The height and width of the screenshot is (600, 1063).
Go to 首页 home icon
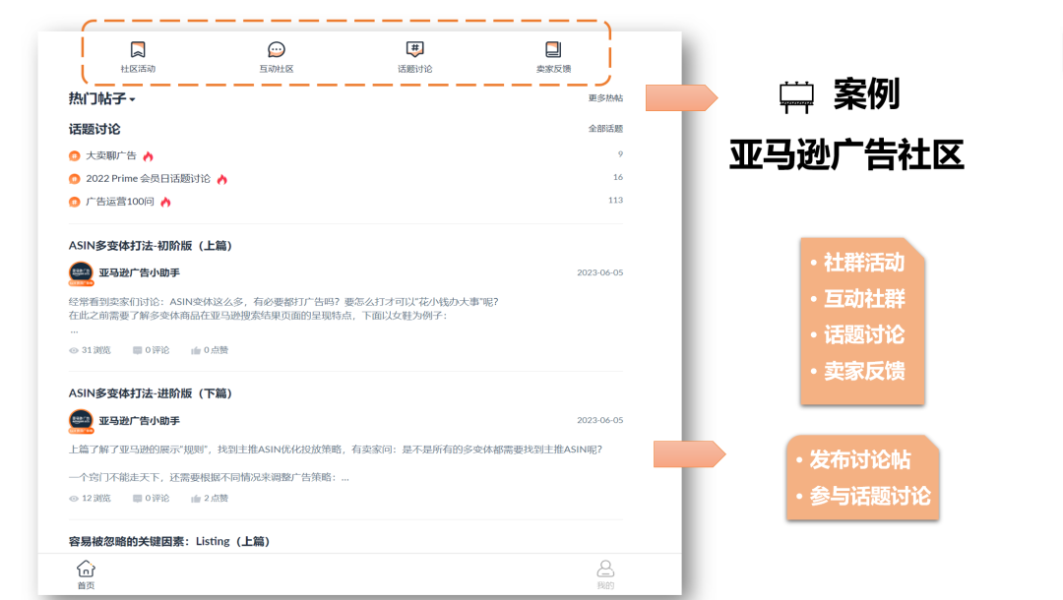click(86, 569)
